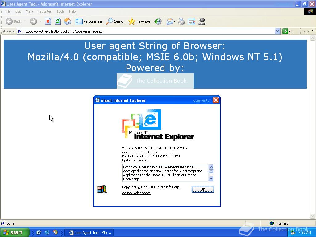This screenshot has height=237, width=316.
Task: Open the Acknowledgements link
Action: pos(136,193)
